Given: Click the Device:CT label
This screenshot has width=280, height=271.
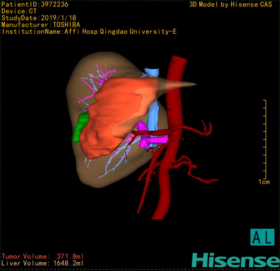Looking at the screenshot, I should tap(19, 11).
